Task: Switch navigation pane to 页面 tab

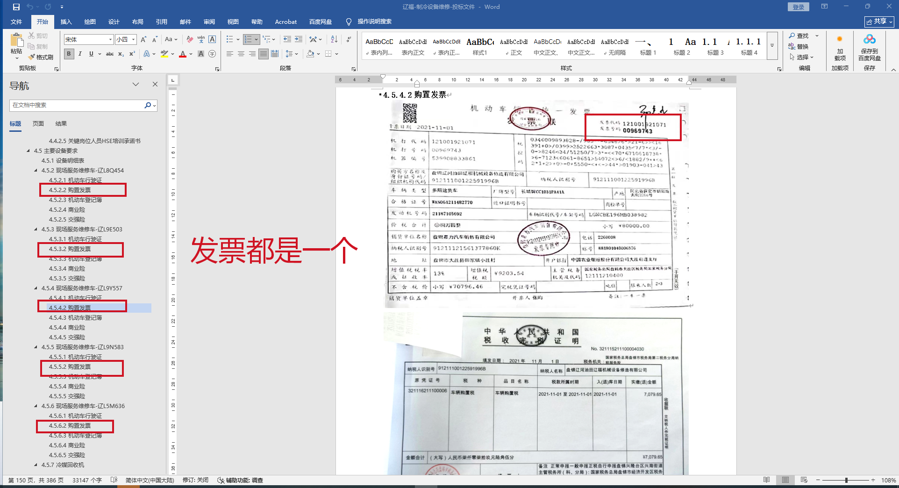Action: click(38, 123)
